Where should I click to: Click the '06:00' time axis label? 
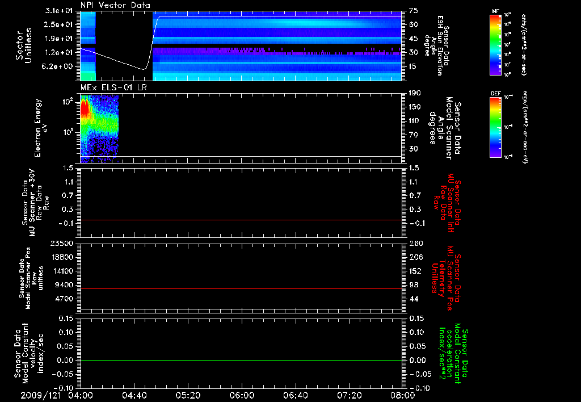pyautogui.click(x=242, y=395)
